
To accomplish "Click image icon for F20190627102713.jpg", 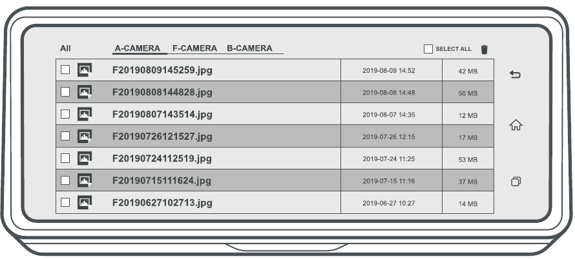I will click(85, 202).
